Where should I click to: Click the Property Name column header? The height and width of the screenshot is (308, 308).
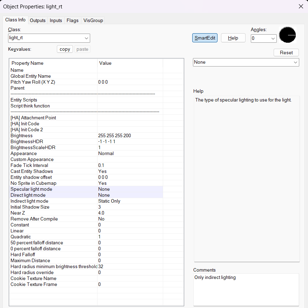coord(27,63)
